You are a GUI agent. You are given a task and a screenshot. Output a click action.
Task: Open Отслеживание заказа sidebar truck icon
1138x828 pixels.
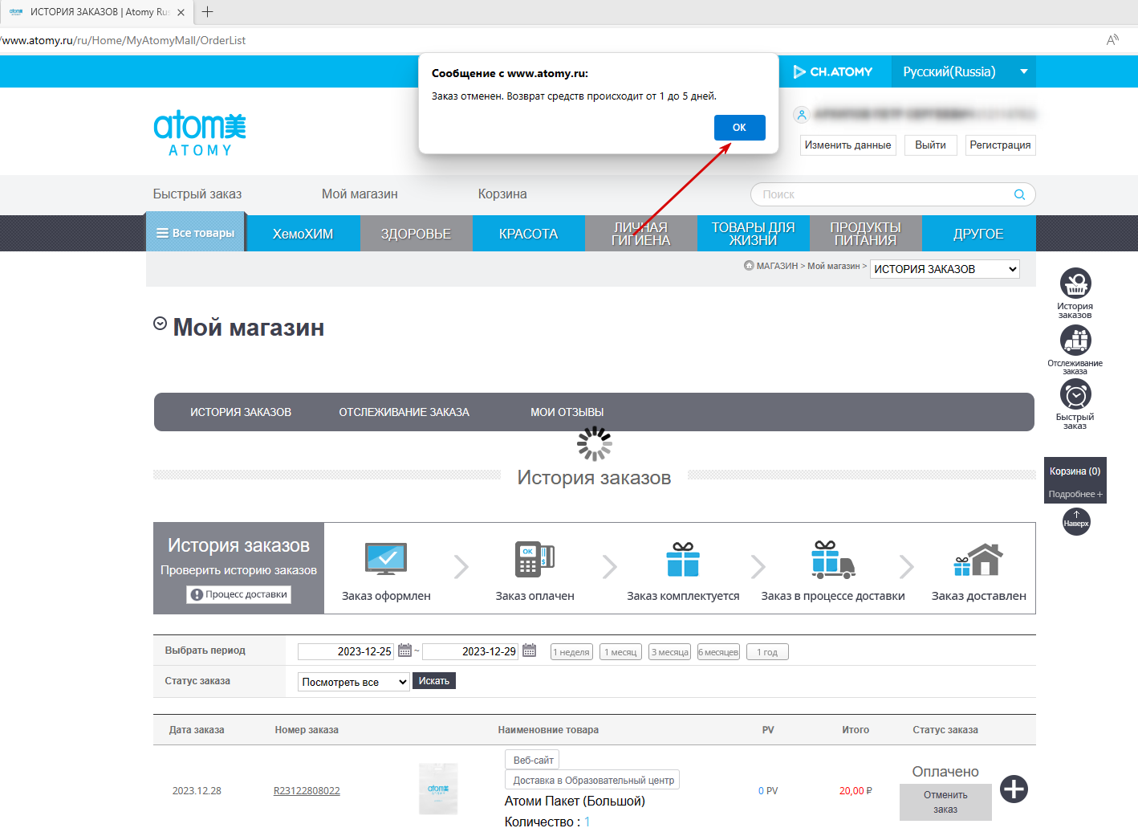coord(1075,340)
